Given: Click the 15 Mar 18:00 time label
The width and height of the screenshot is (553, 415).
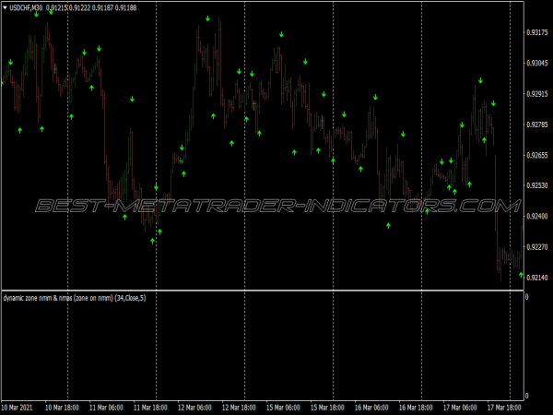Looking at the screenshot, I should (327, 408).
